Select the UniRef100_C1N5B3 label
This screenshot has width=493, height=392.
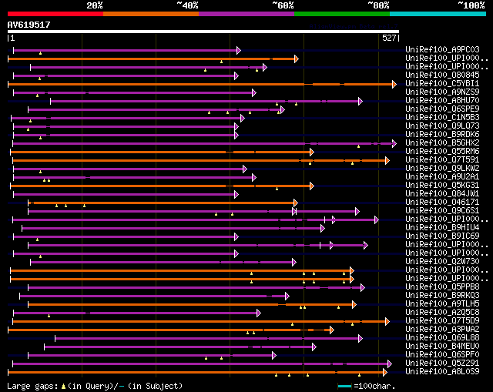coord(442,117)
